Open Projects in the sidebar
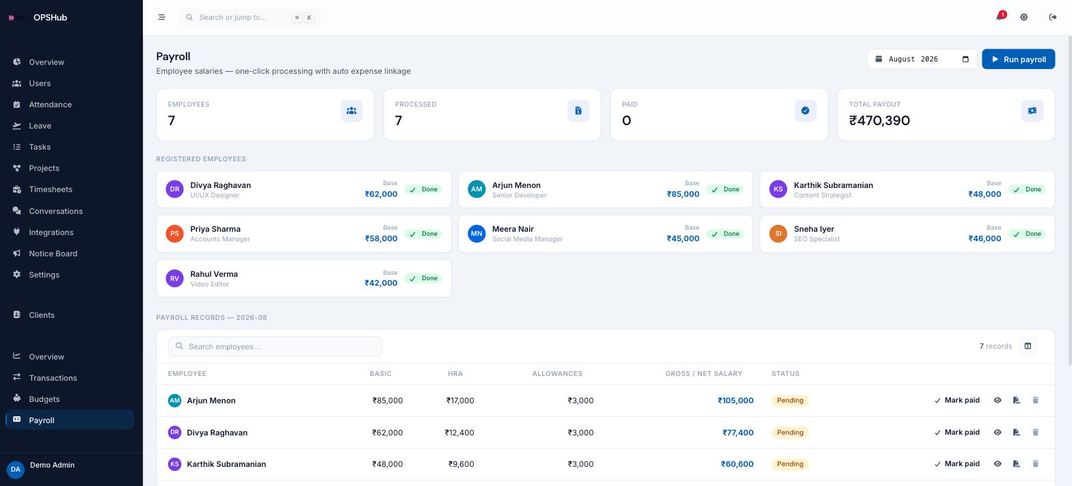 (70, 168)
